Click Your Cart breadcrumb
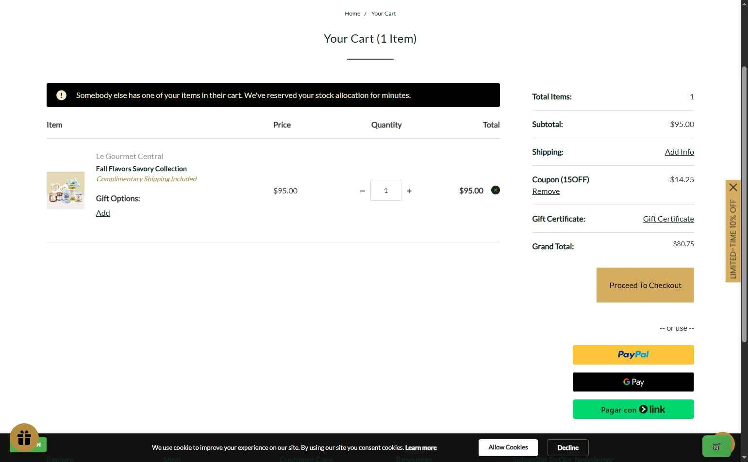 tap(383, 14)
